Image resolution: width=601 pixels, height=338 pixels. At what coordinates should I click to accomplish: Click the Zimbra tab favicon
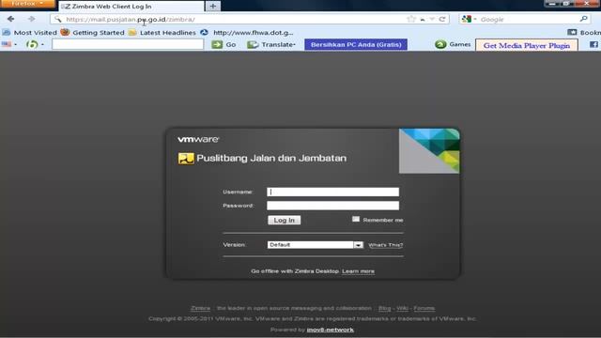click(x=66, y=7)
